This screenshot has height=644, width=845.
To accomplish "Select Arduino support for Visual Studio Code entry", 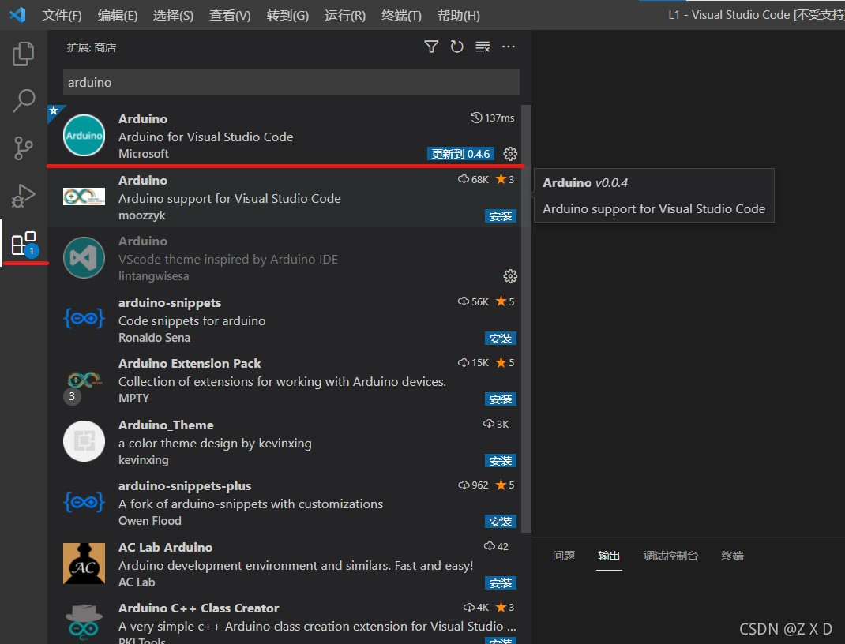I will (284, 197).
